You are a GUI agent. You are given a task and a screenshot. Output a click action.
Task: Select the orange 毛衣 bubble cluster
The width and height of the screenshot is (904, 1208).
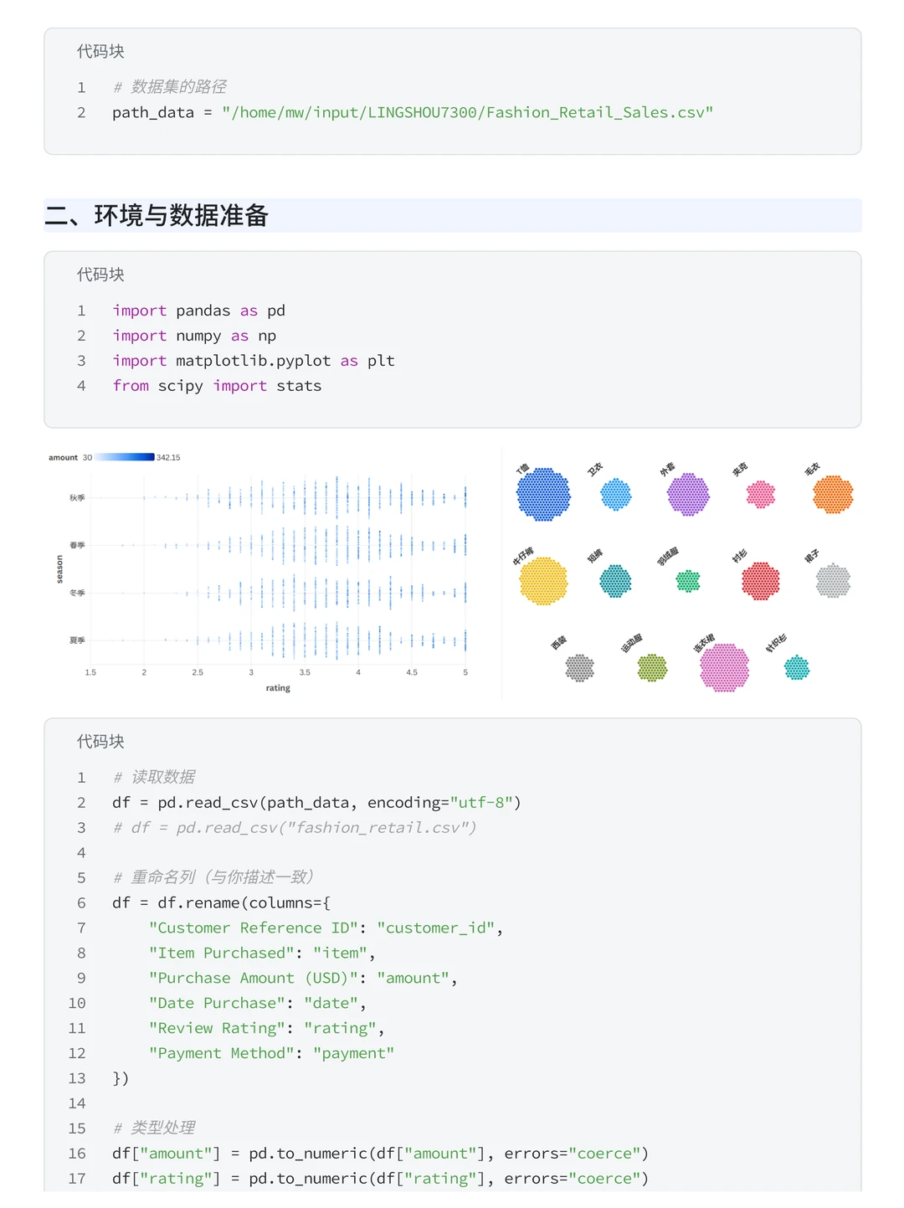(x=833, y=494)
